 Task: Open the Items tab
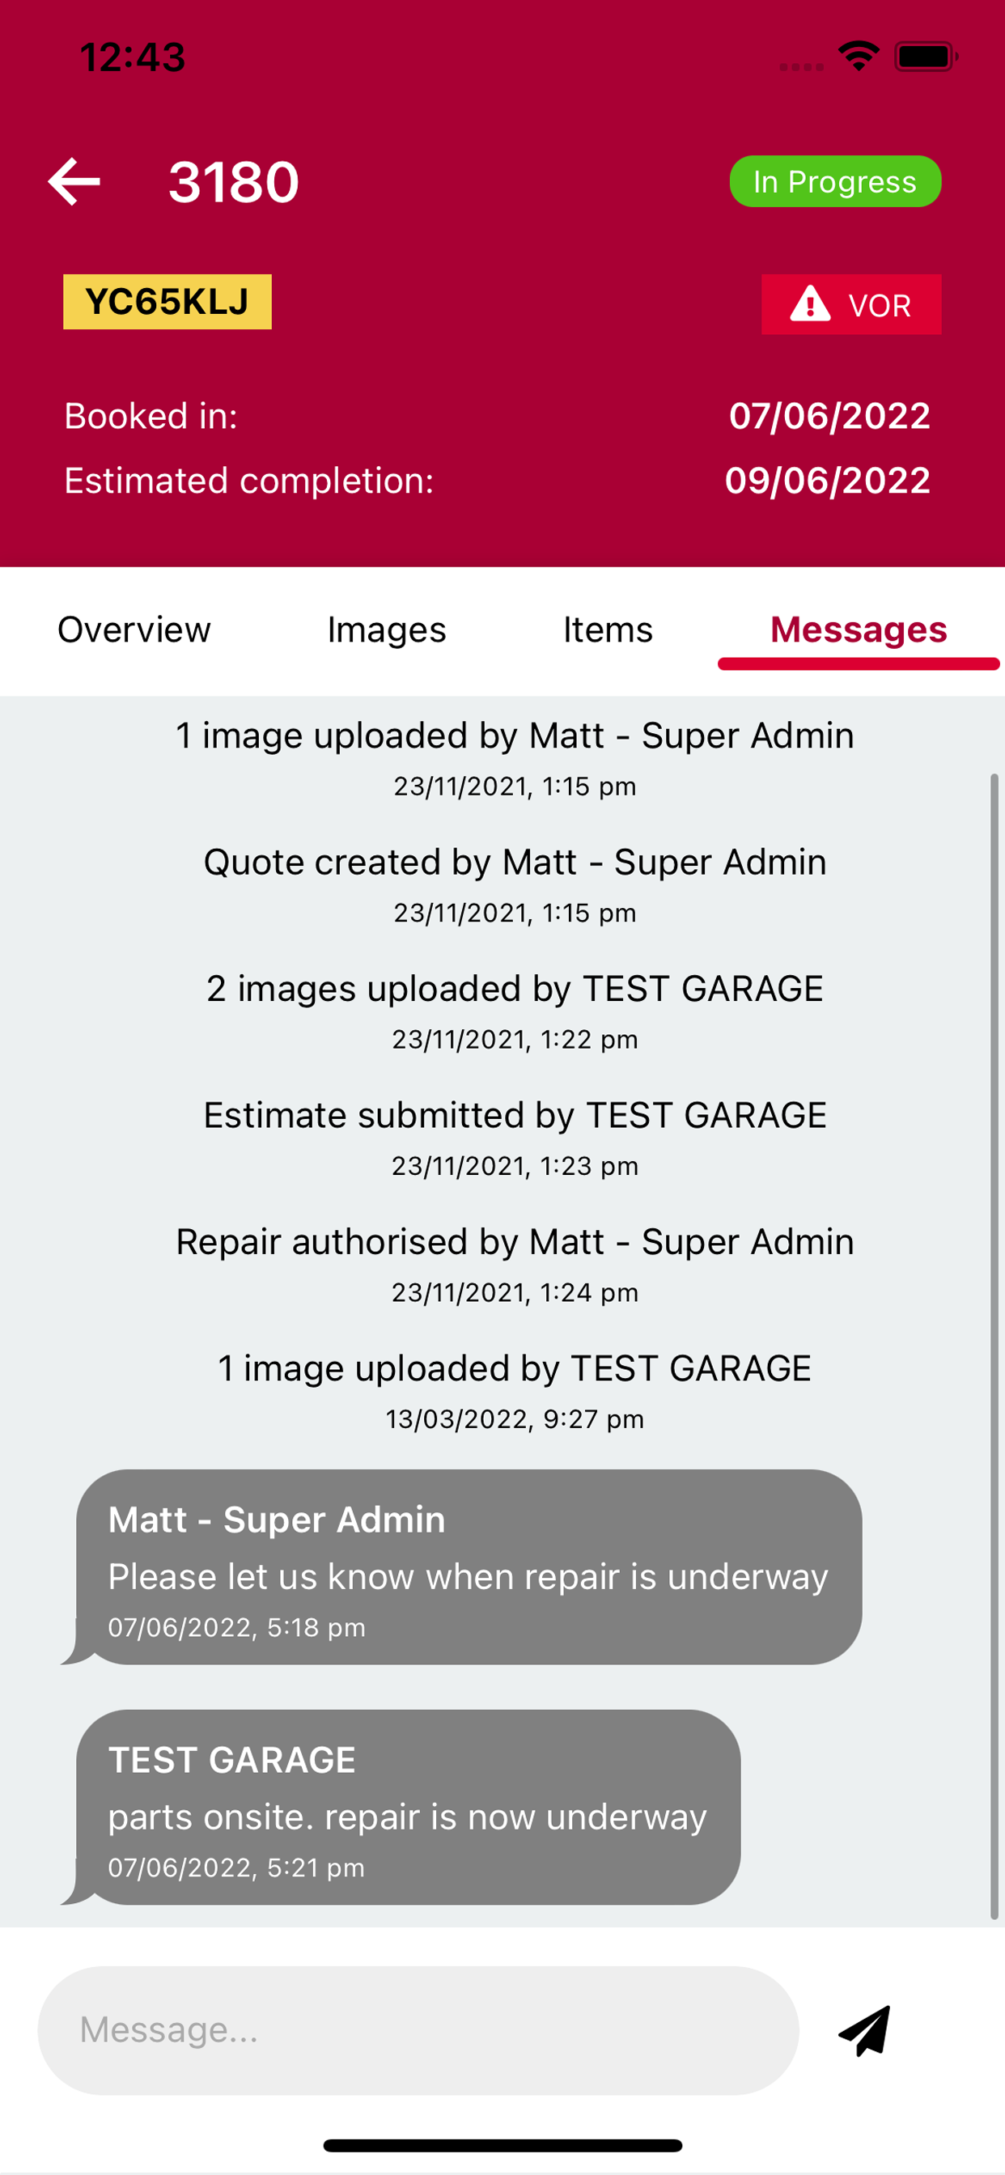click(608, 630)
